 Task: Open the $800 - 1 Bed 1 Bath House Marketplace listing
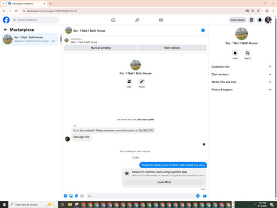pyautogui.click(x=84, y=40)
